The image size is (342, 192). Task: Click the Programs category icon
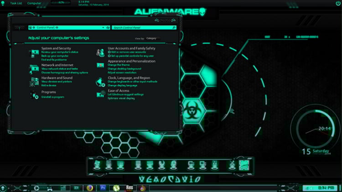(34, 95)
